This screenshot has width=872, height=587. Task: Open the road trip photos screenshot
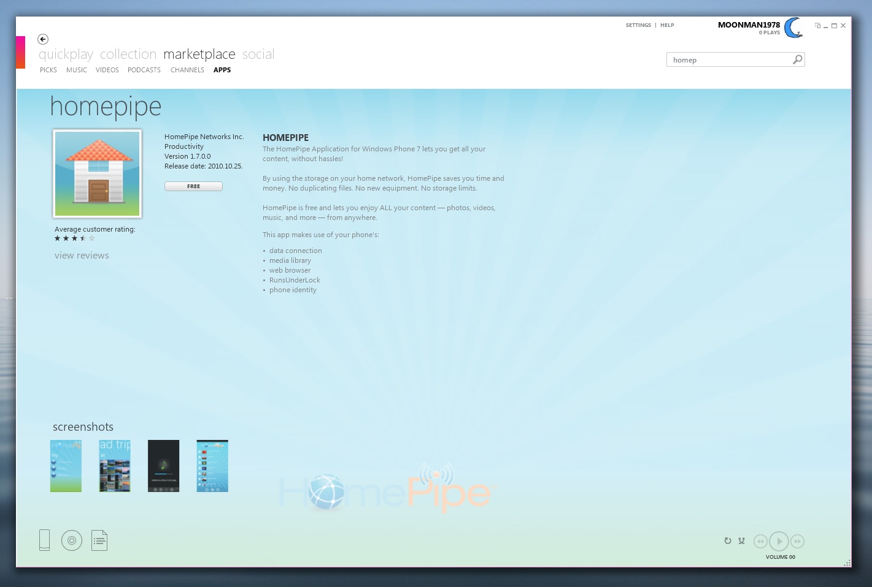(x=115, y=466)
